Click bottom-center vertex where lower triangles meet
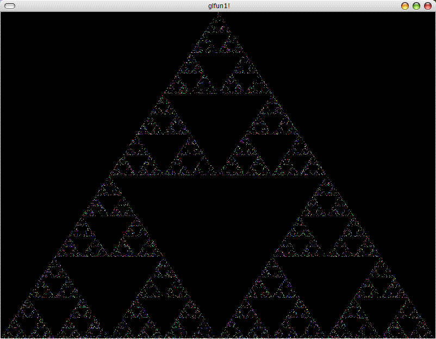 point(218,336)
